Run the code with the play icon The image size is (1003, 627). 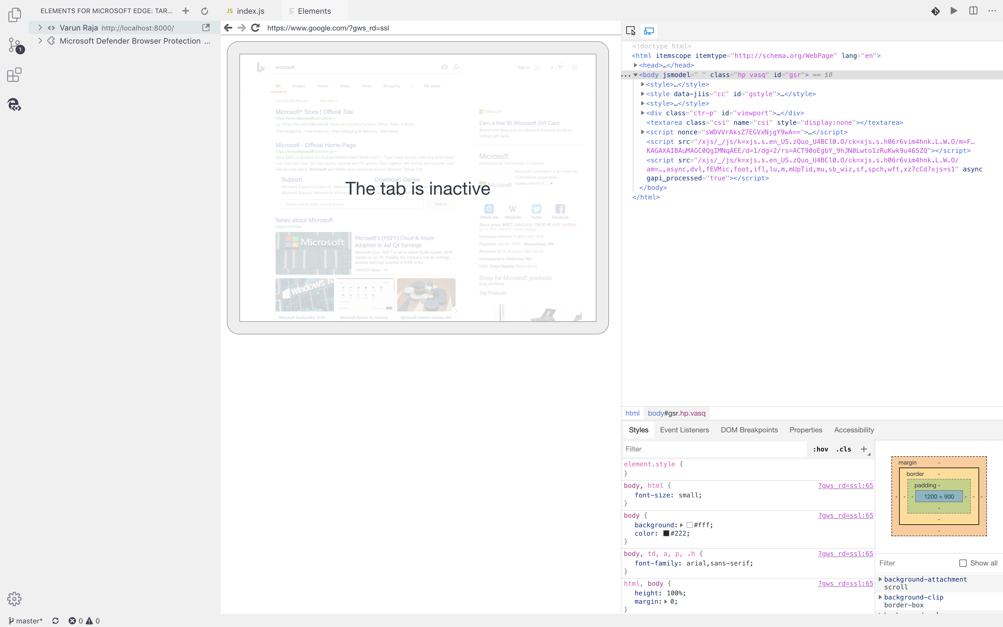coord(954,11)
